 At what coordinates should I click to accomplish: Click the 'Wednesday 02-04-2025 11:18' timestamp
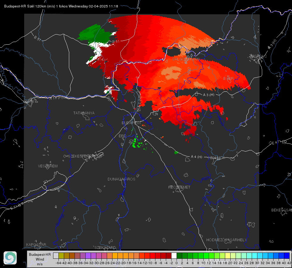pyautogui.click(x=93, y=6)
